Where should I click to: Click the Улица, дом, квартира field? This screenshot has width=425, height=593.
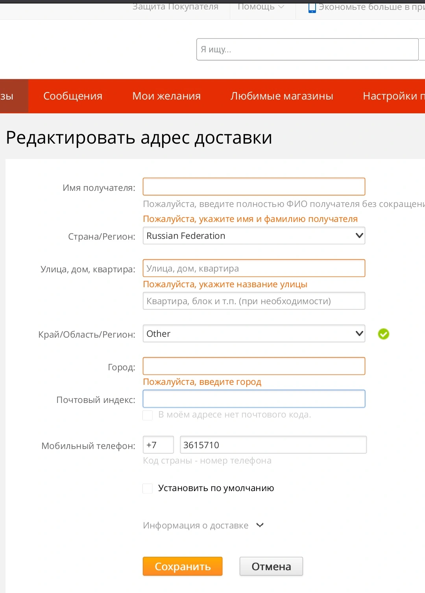point(254,268)
